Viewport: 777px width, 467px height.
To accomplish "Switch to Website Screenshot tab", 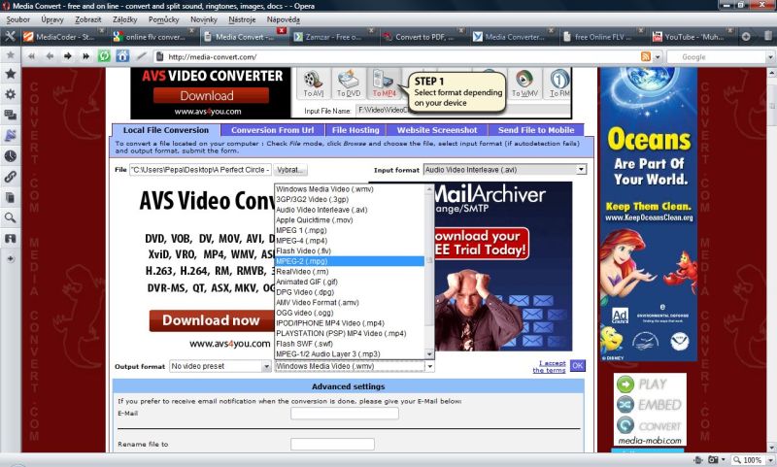I will click(437, 130).
